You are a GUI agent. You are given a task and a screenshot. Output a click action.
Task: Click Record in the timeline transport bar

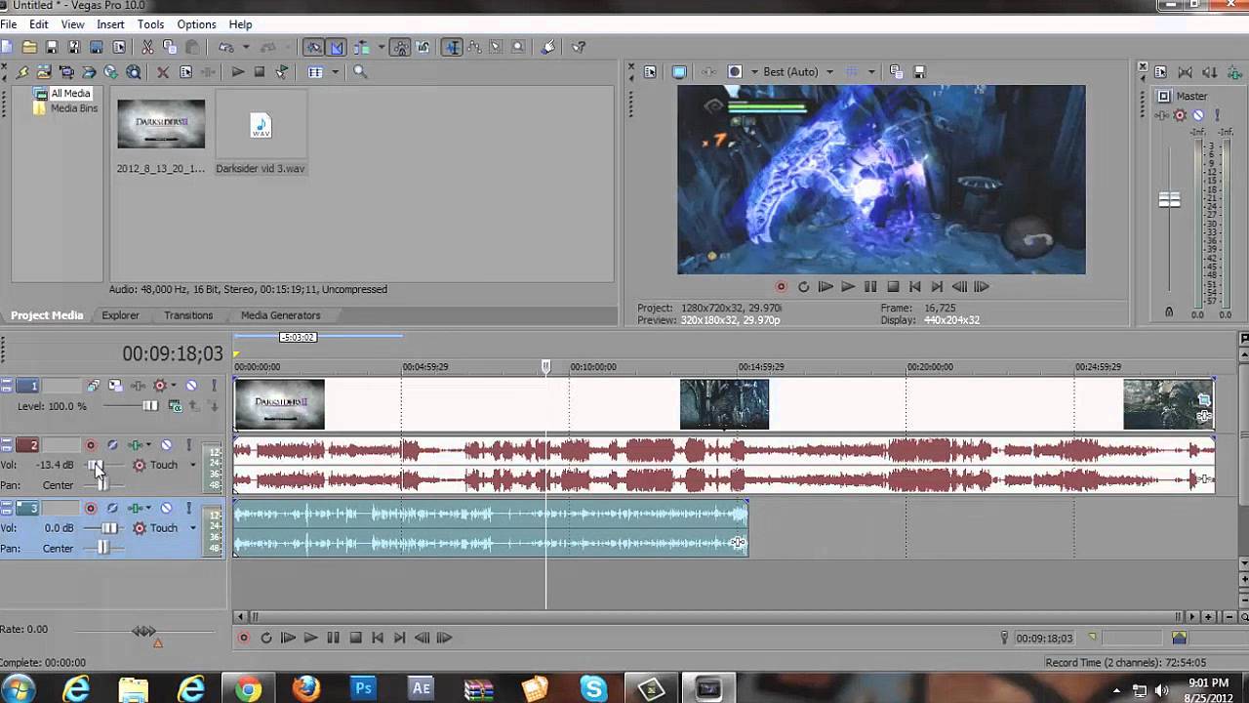(243, 638)
